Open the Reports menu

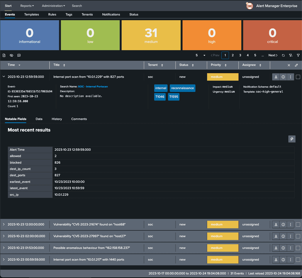[x=27, y=6]
